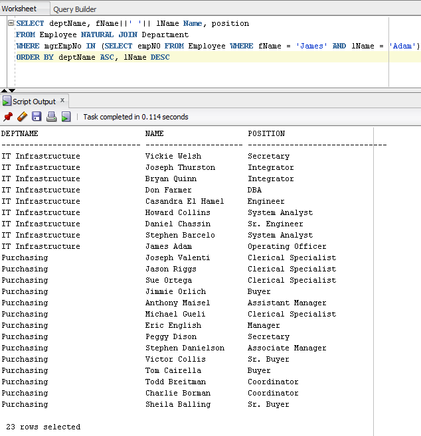Collapse the SELECT statement code fold

[11, 23]
